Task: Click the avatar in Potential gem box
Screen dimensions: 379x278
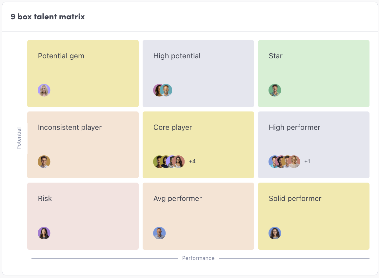Action: (x=44, y=90)
